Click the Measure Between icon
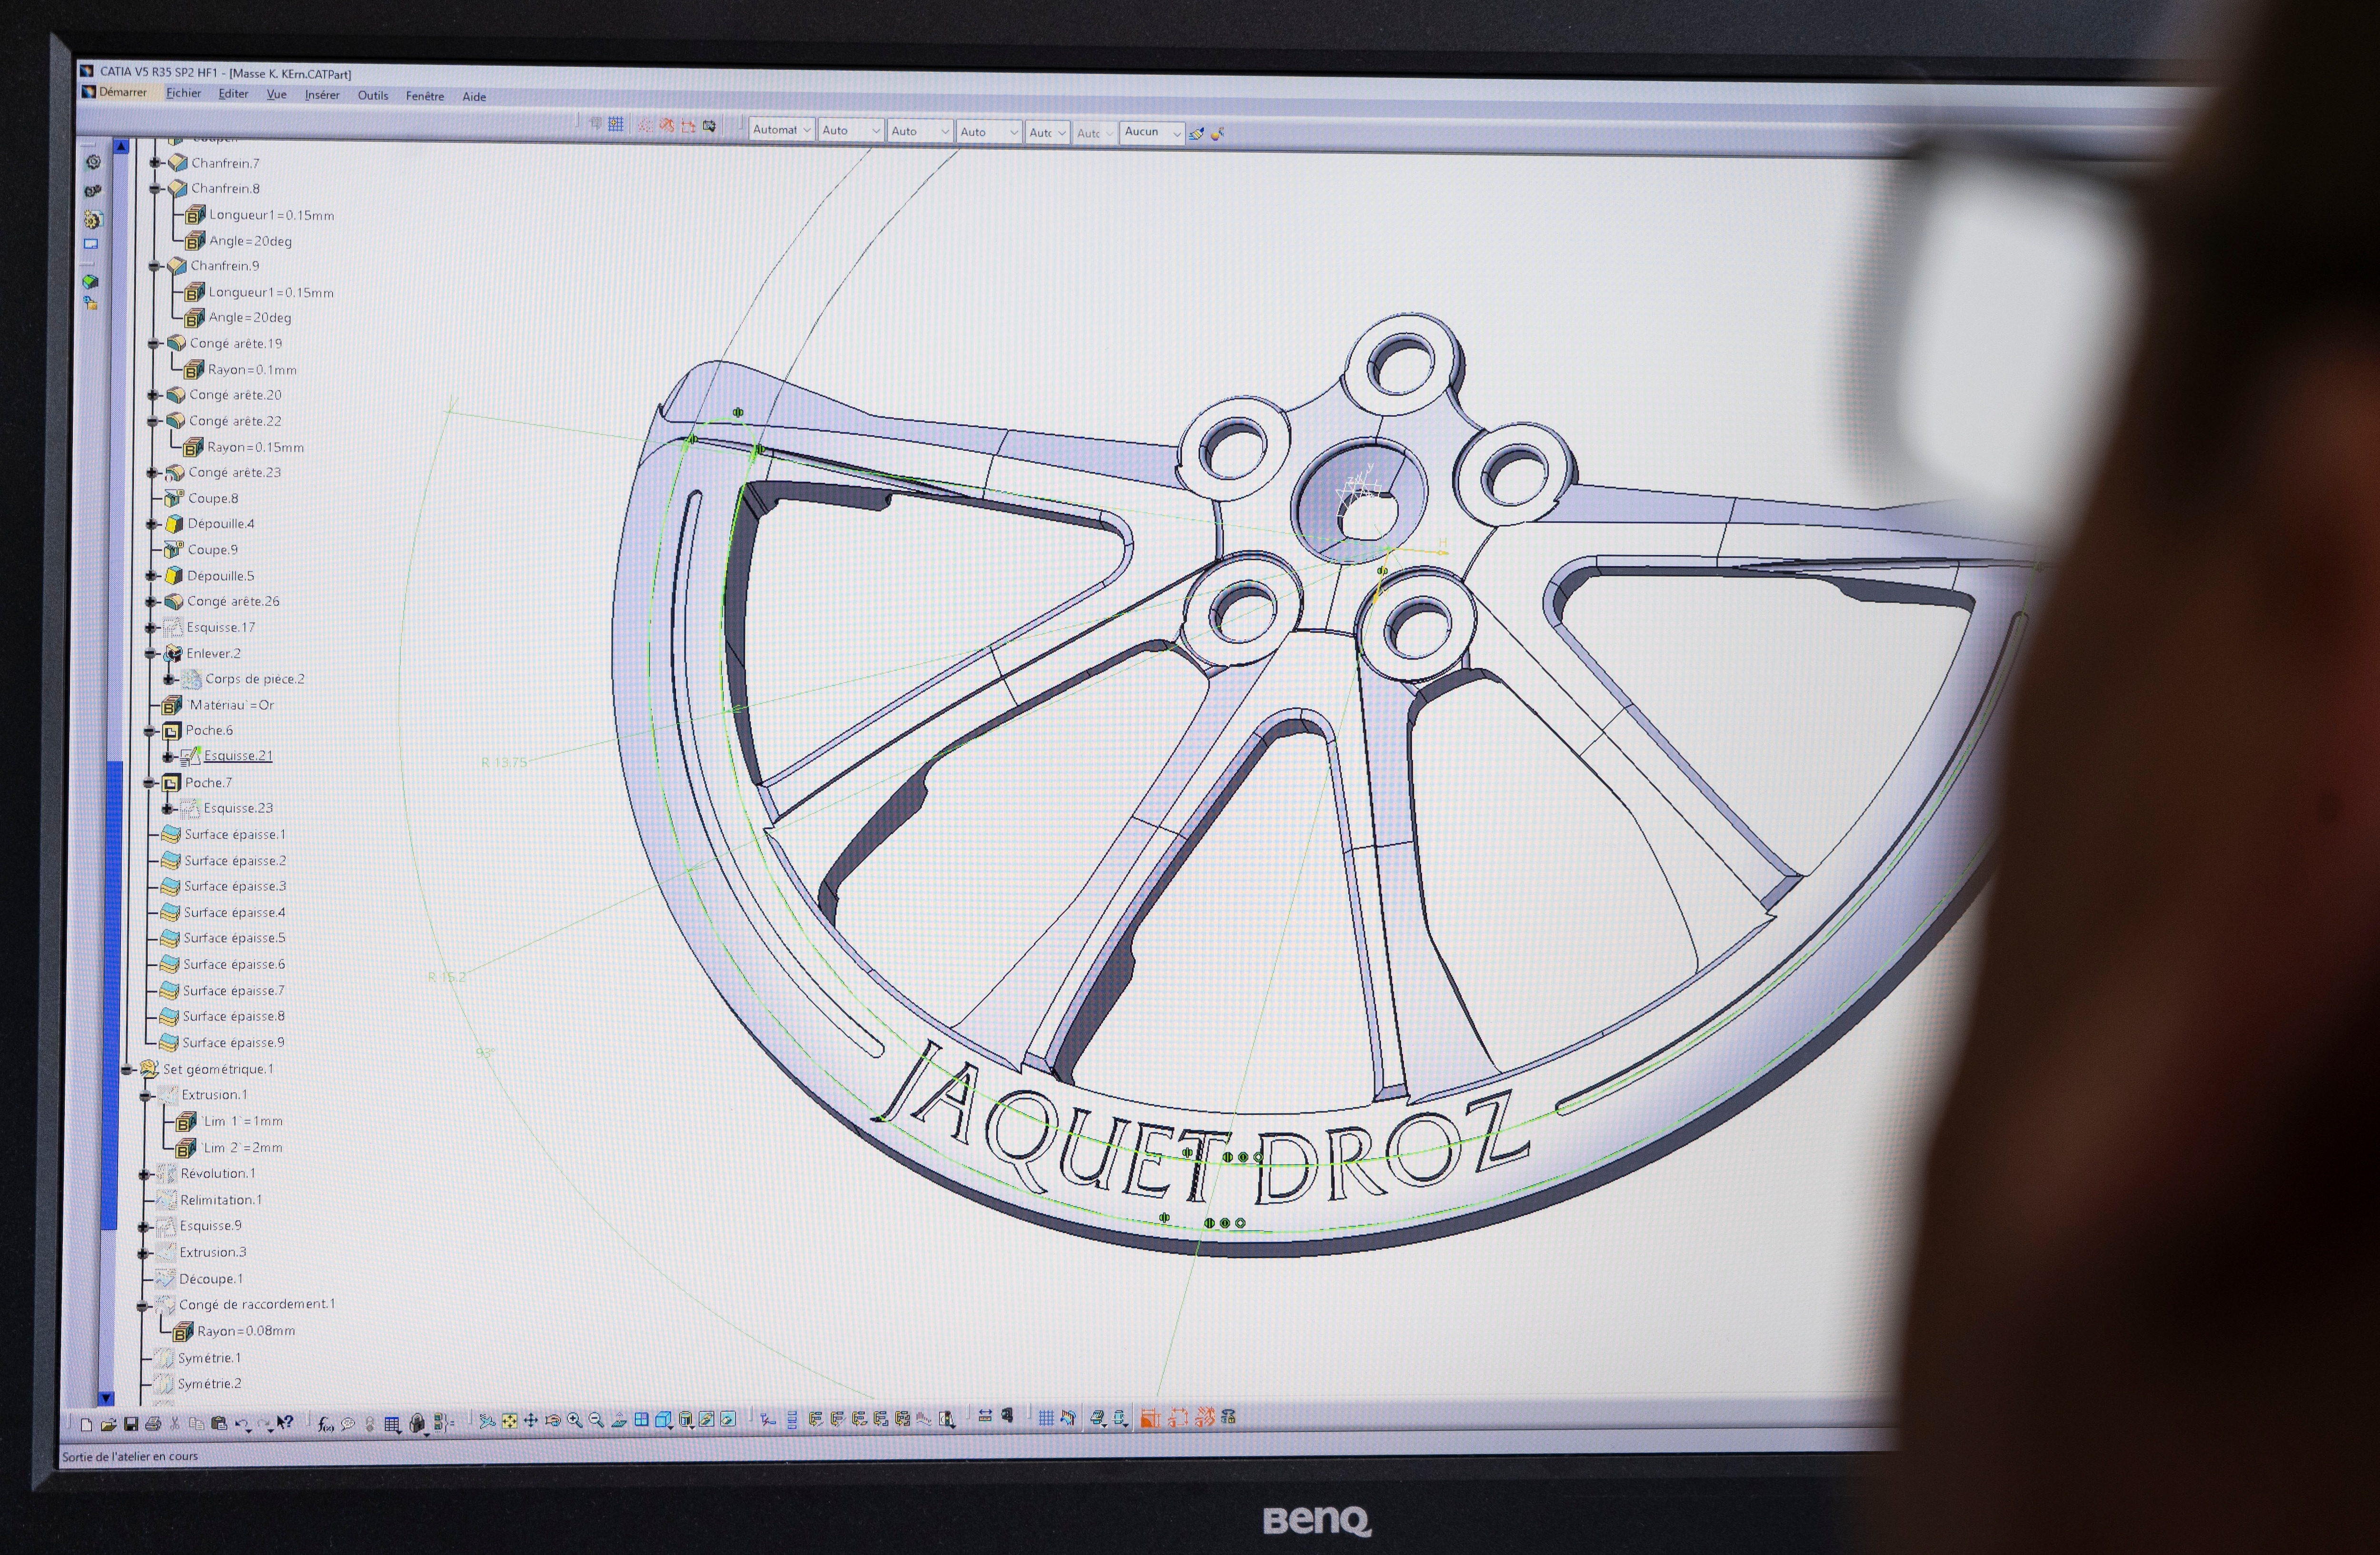This screenshot has height=1555, width=2380. click(x=985, y=1416)
